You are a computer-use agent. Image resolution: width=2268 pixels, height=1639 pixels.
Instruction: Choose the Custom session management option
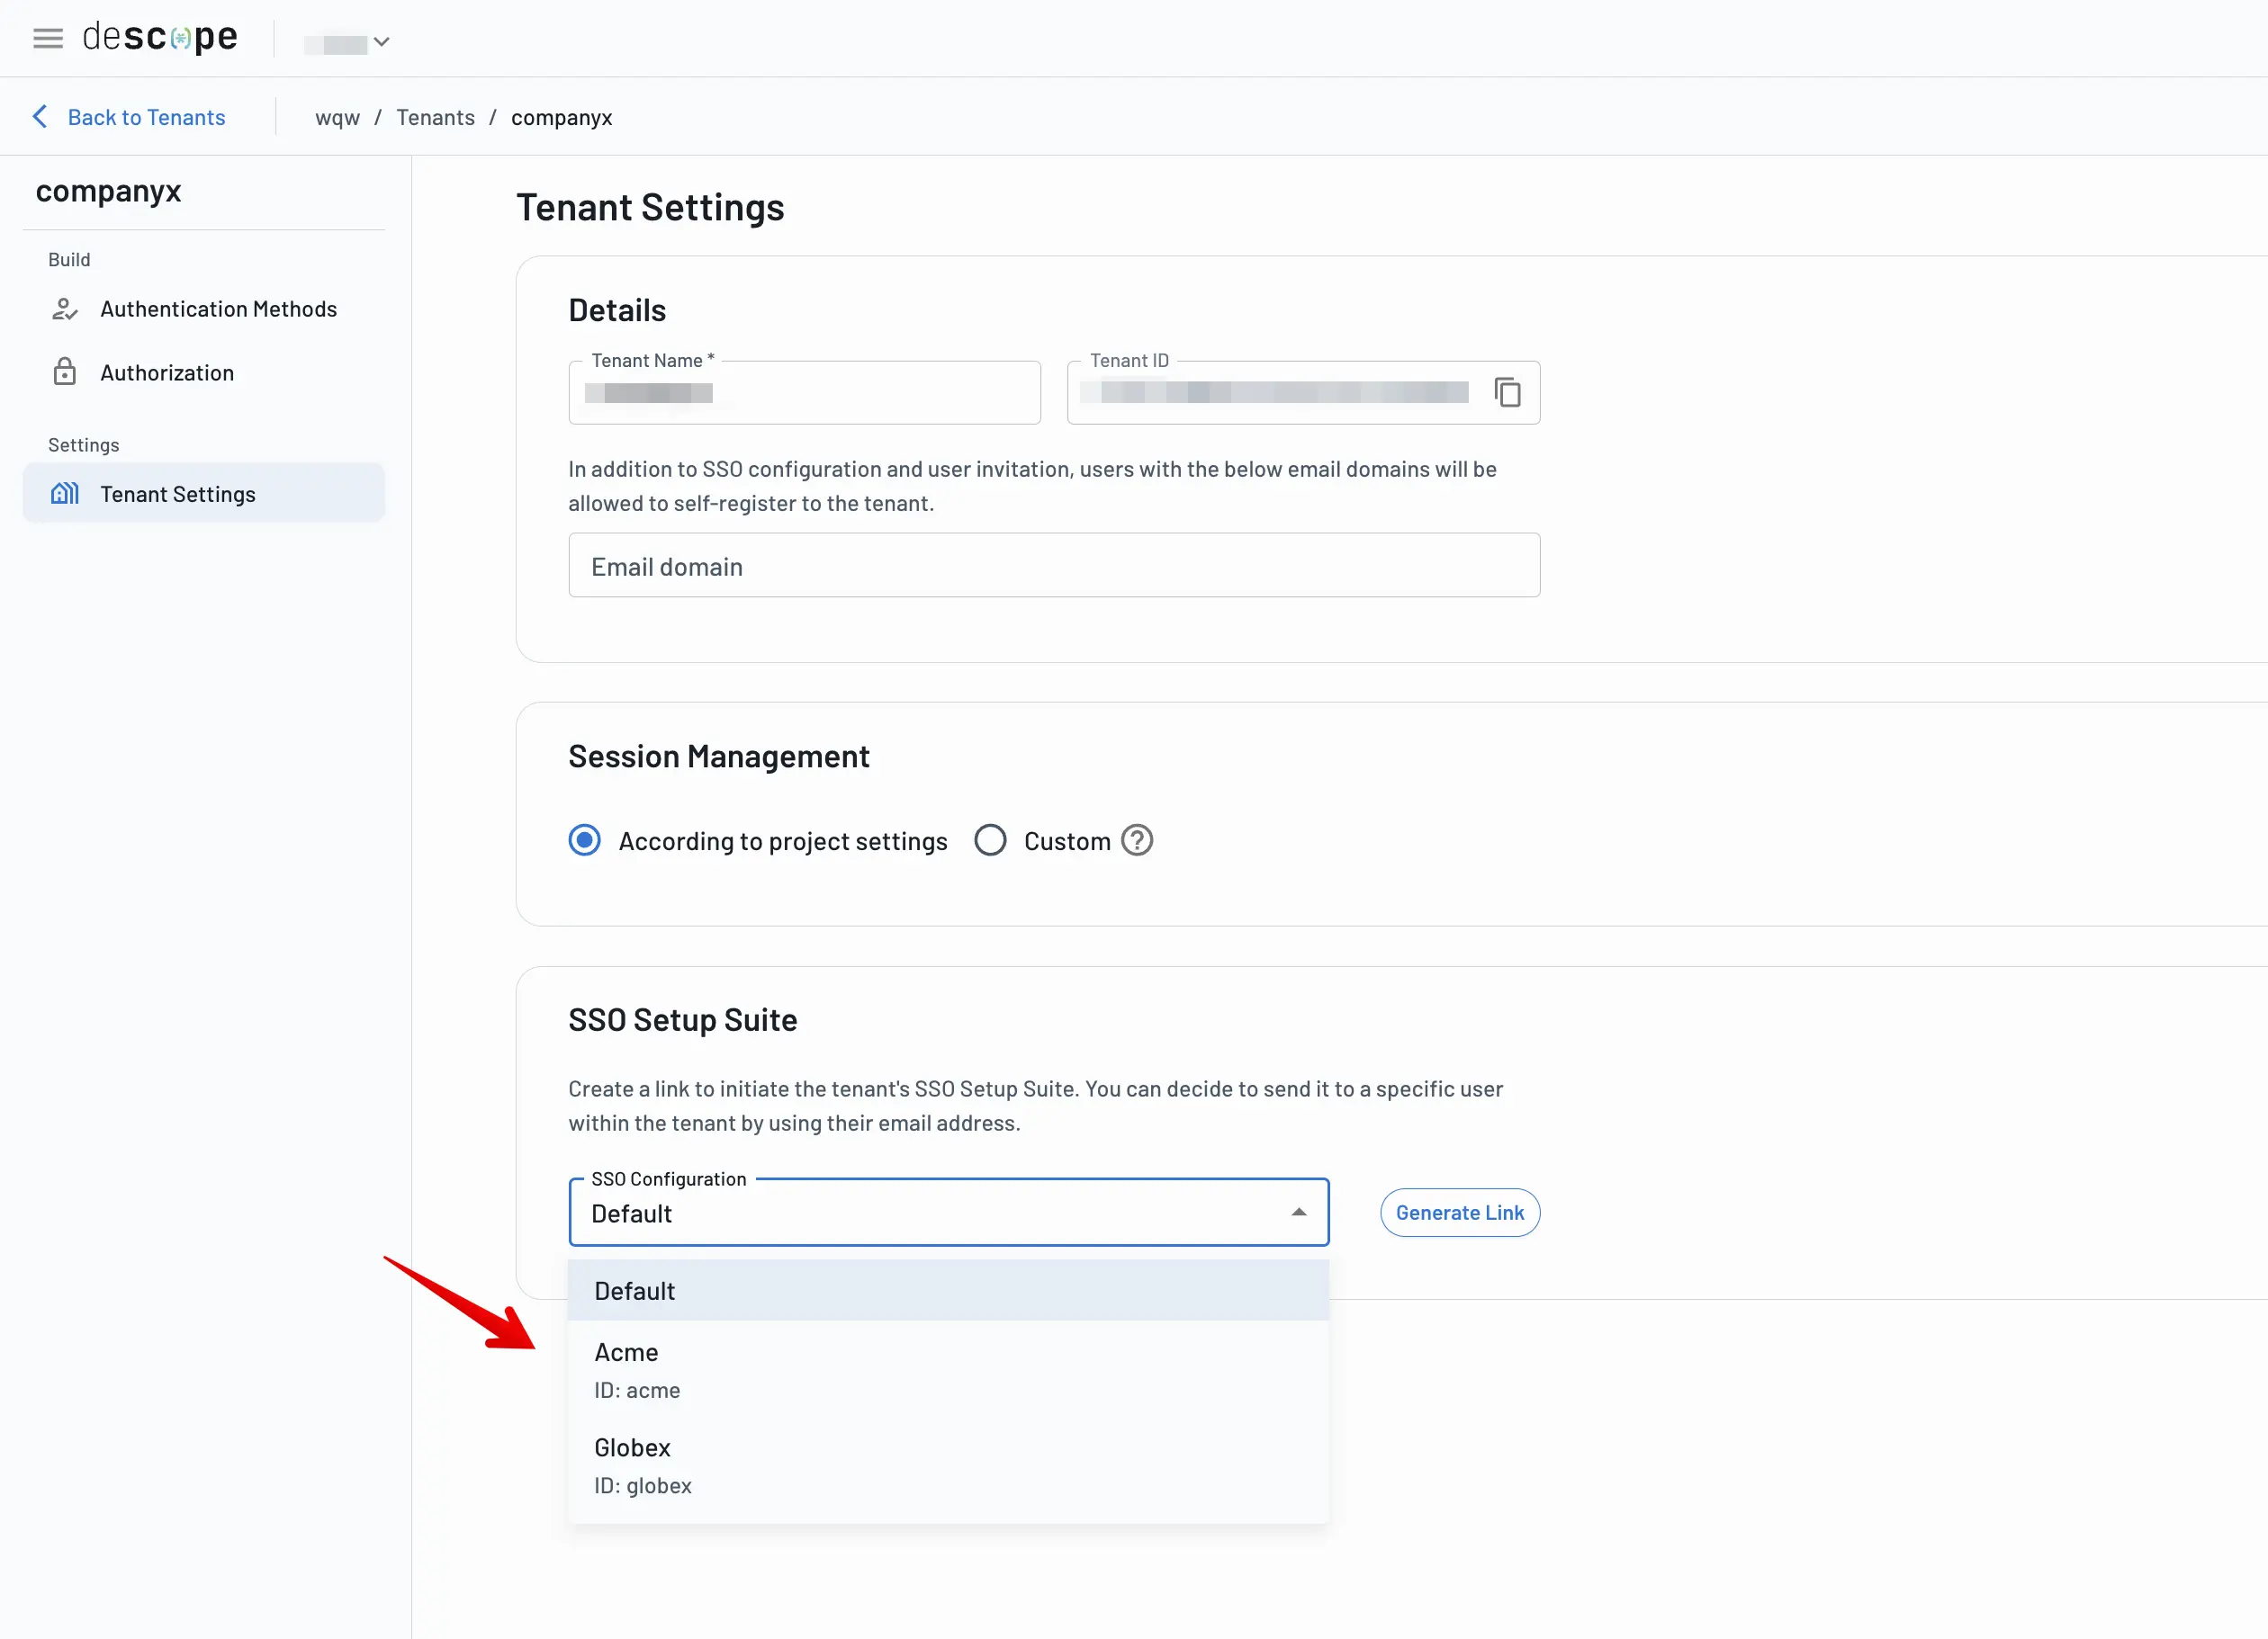990,840
